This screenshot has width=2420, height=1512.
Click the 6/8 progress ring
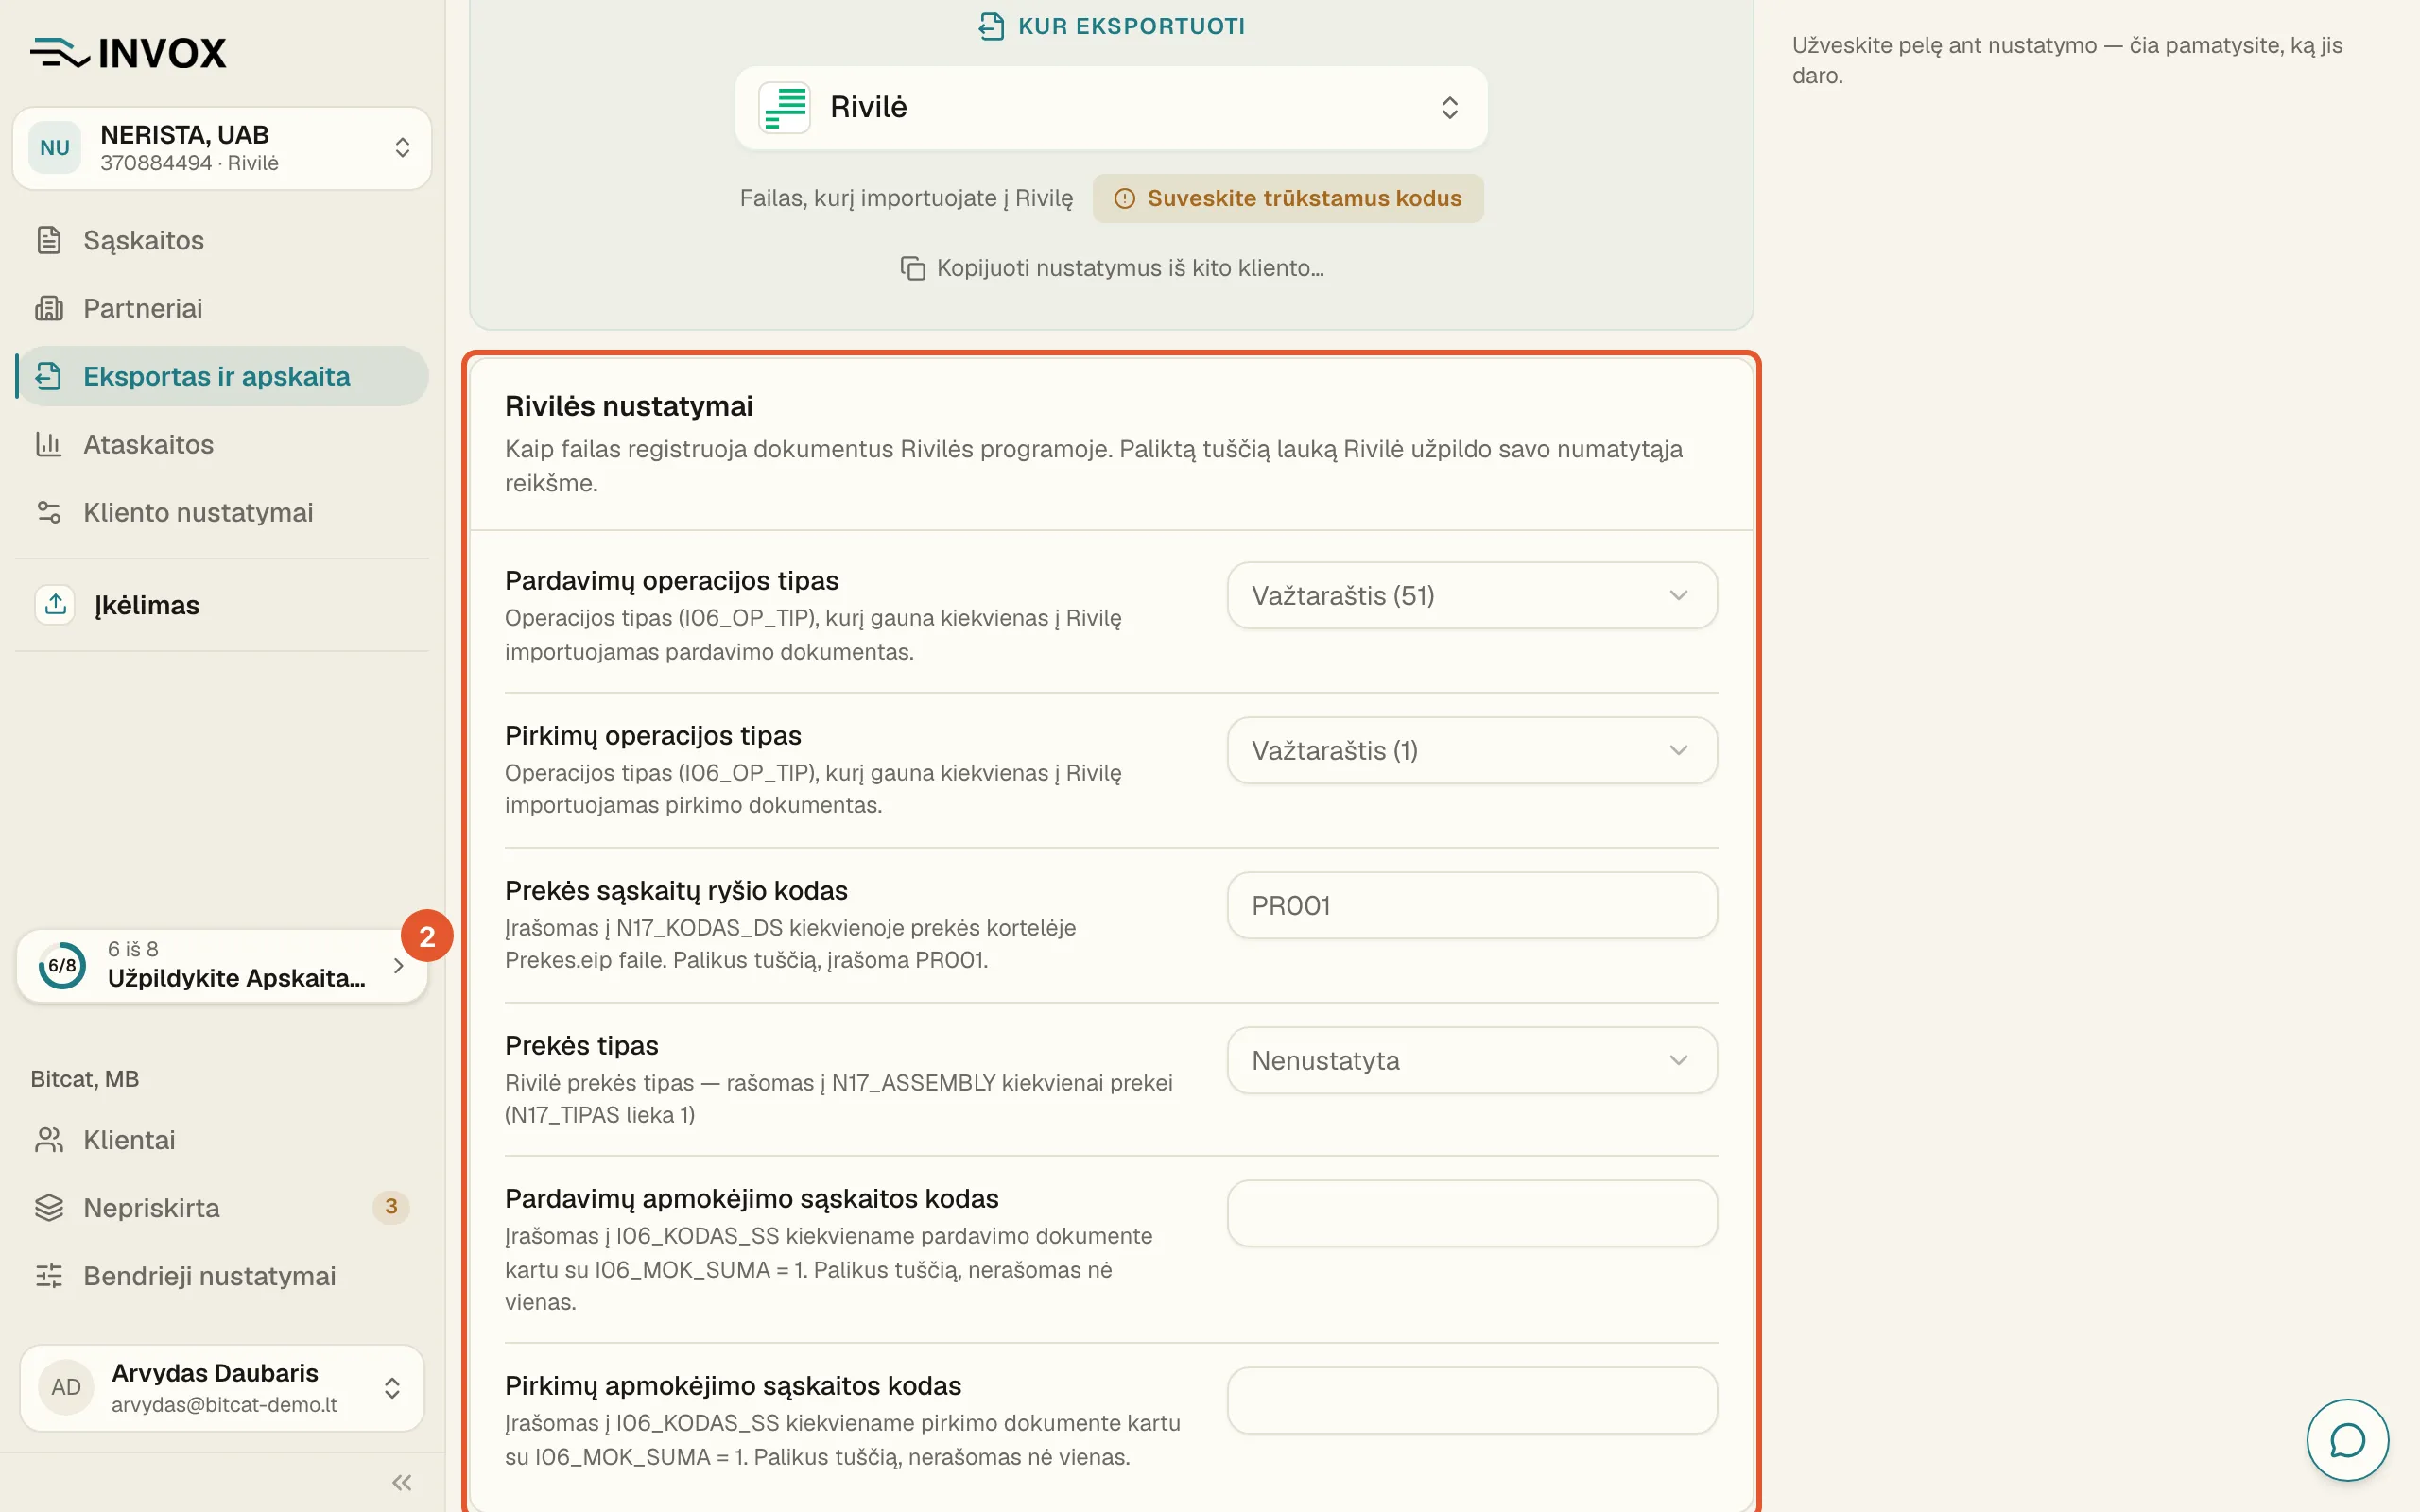click(x=62, y=965)
